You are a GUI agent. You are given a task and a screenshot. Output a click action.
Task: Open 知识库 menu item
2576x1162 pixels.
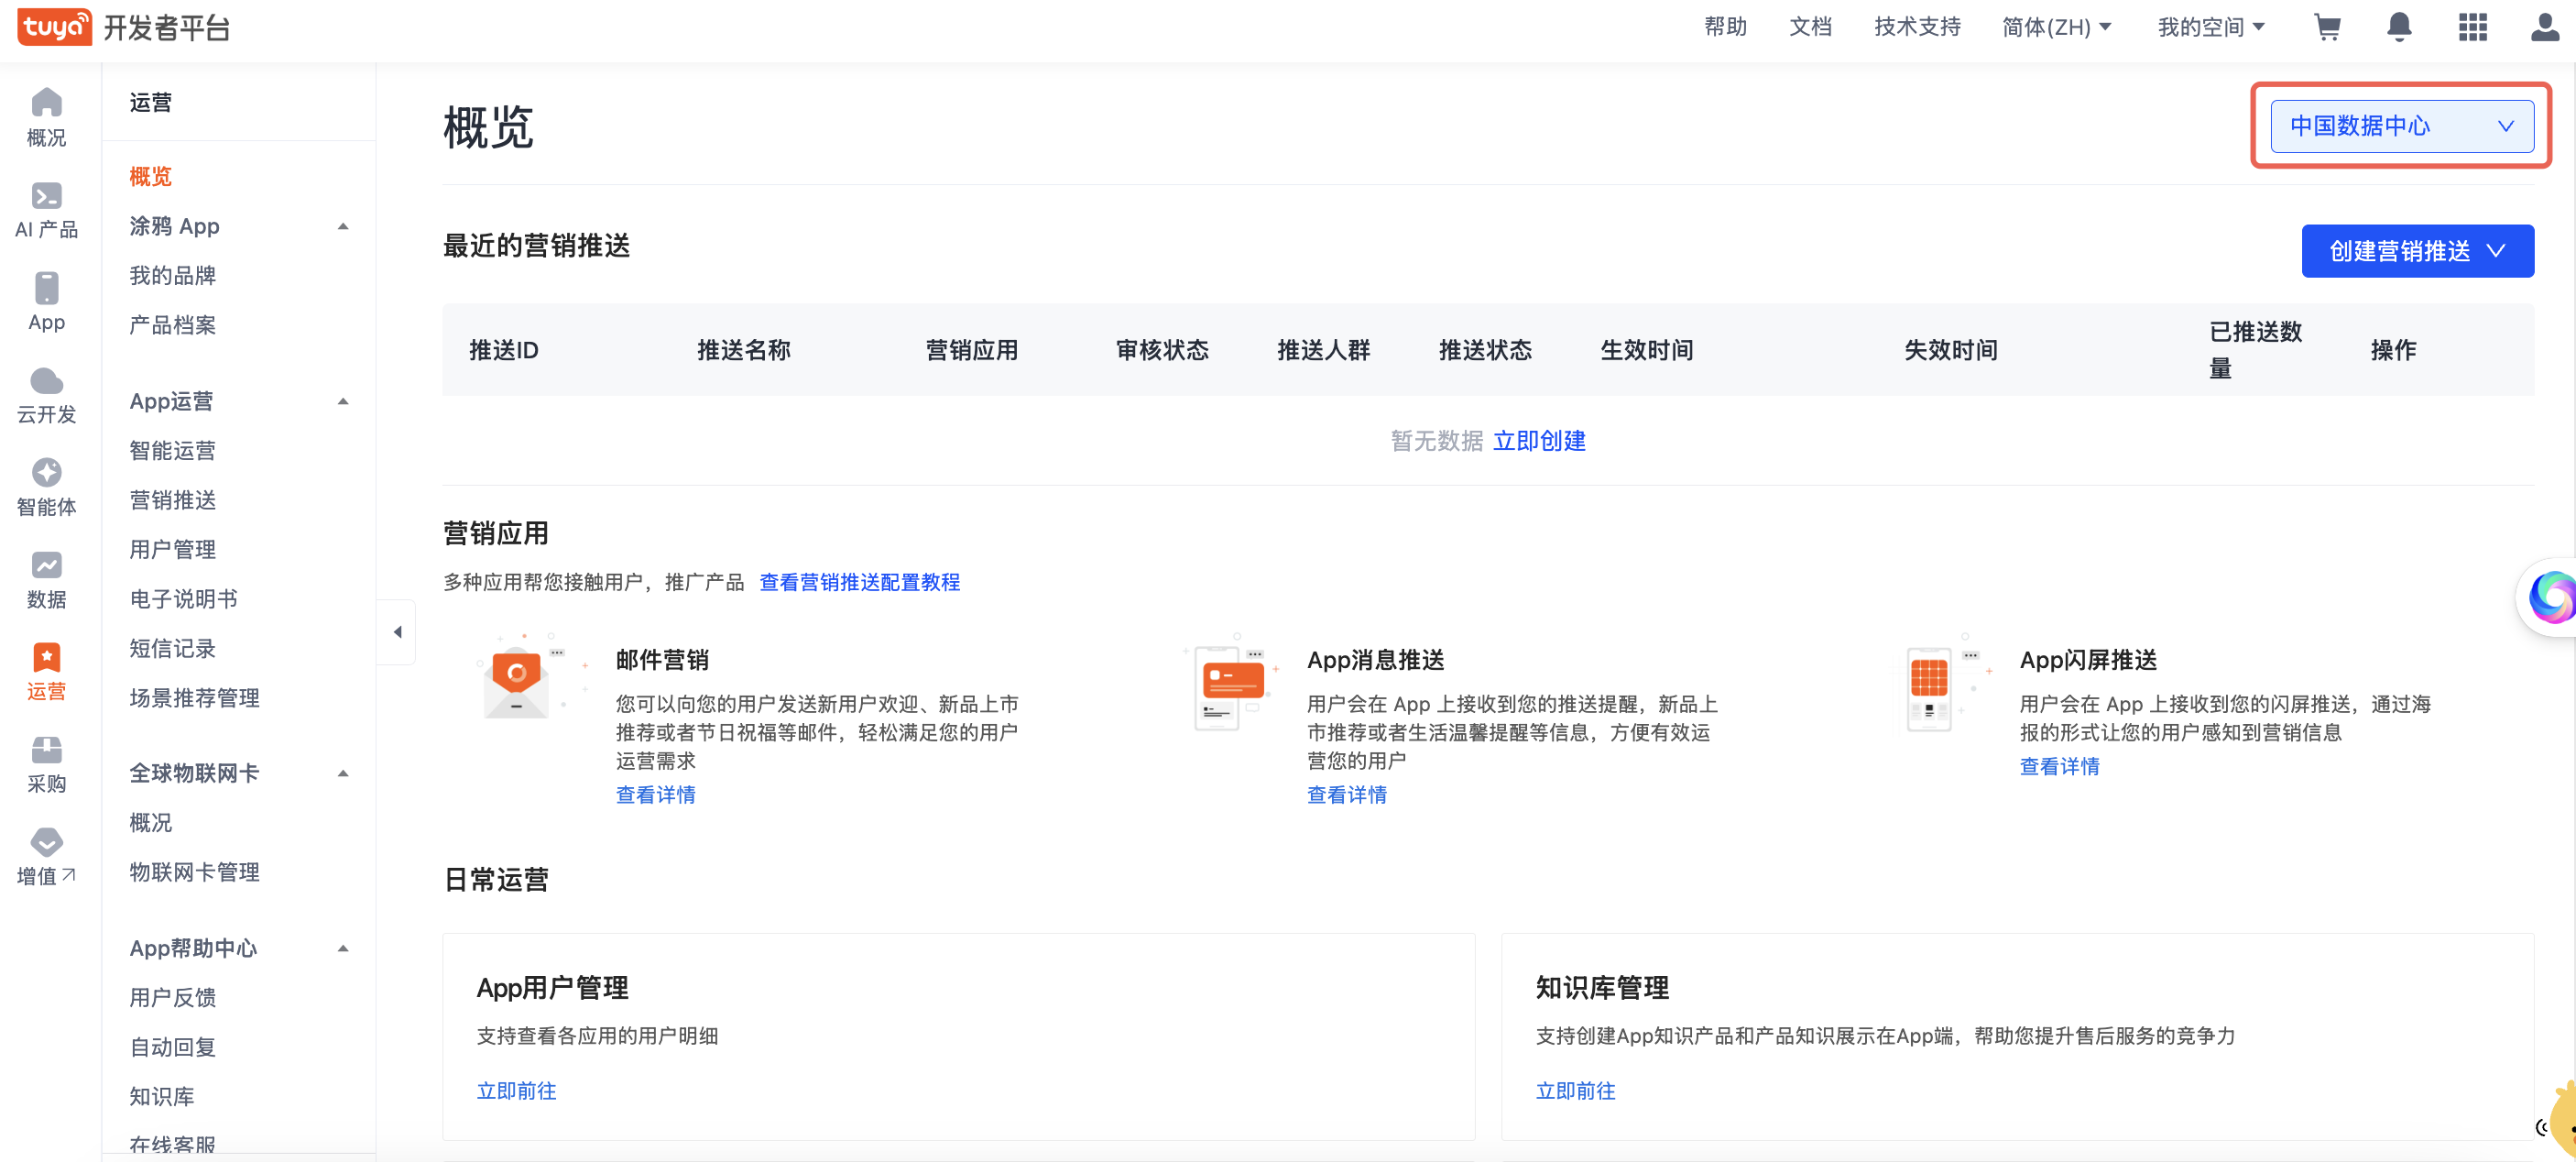tap(161, 1097)
